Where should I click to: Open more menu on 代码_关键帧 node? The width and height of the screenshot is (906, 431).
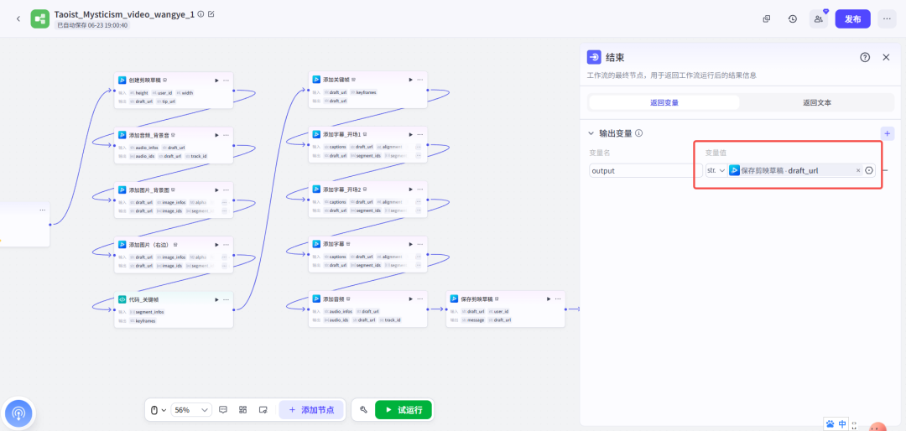coord(226,299)
